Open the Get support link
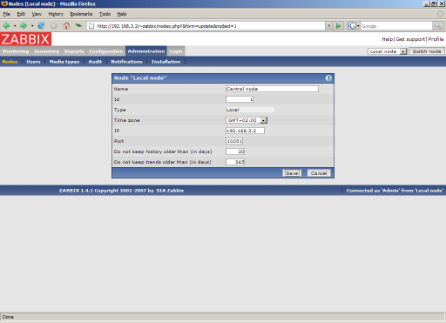 (x=410, y=39)
